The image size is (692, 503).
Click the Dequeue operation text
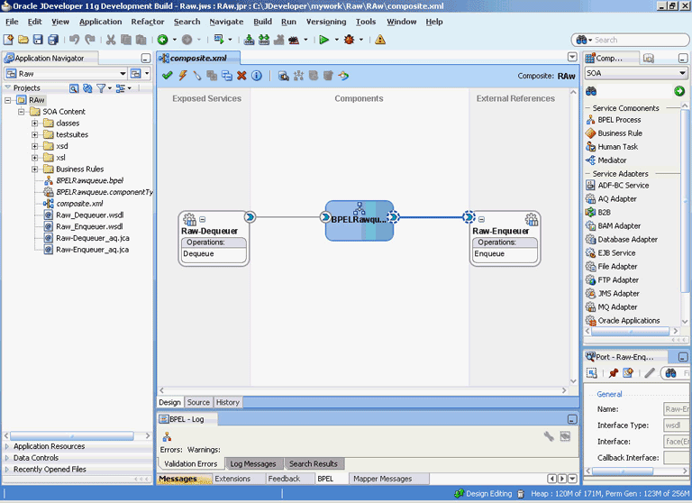click(198, 254)
